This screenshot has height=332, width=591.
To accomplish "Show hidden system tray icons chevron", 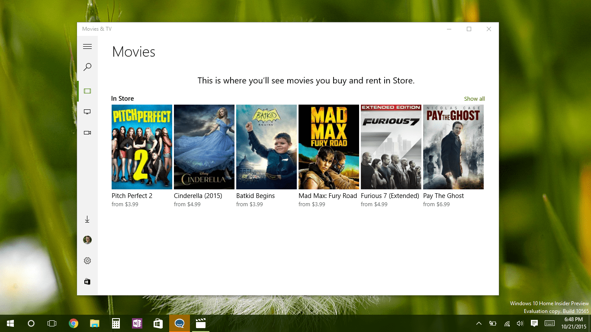I will click(x=479, y=323).
